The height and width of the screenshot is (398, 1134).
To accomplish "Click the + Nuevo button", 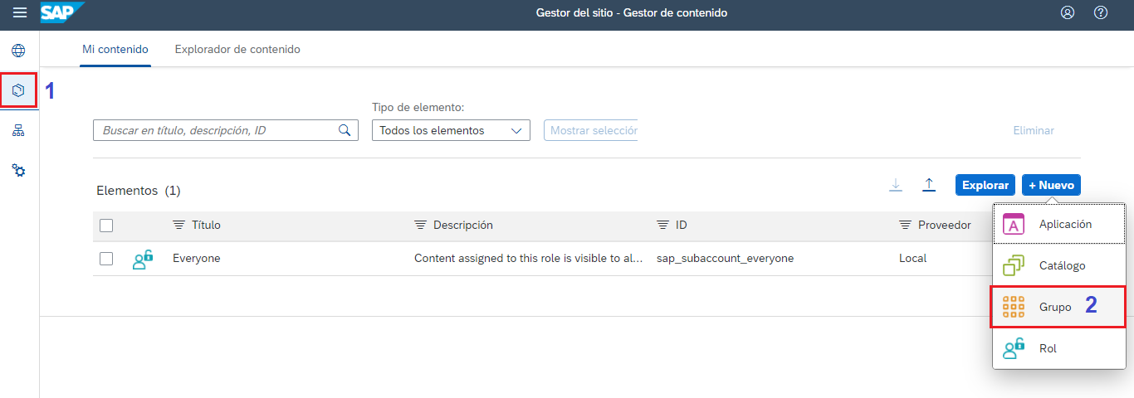I will click(1051, 185).
